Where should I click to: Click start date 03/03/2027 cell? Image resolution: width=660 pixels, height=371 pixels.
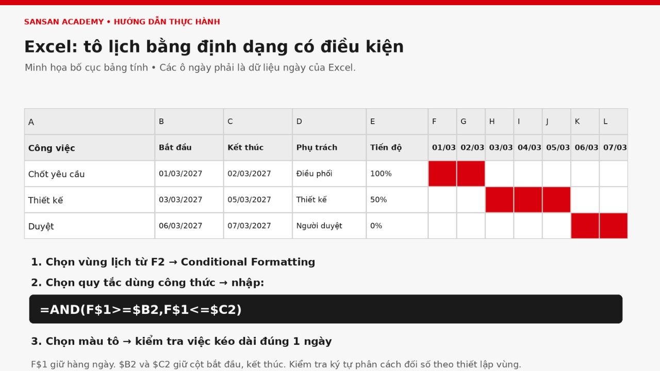pyautogui.click(x=189, y=200)
